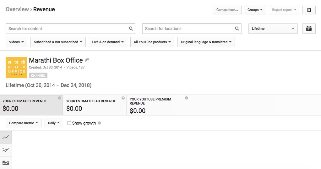The height and width of the screenshot is (169, 321).
Task: Select Your Estimated Revenue metric tab
Action: (x=31, y=105)
